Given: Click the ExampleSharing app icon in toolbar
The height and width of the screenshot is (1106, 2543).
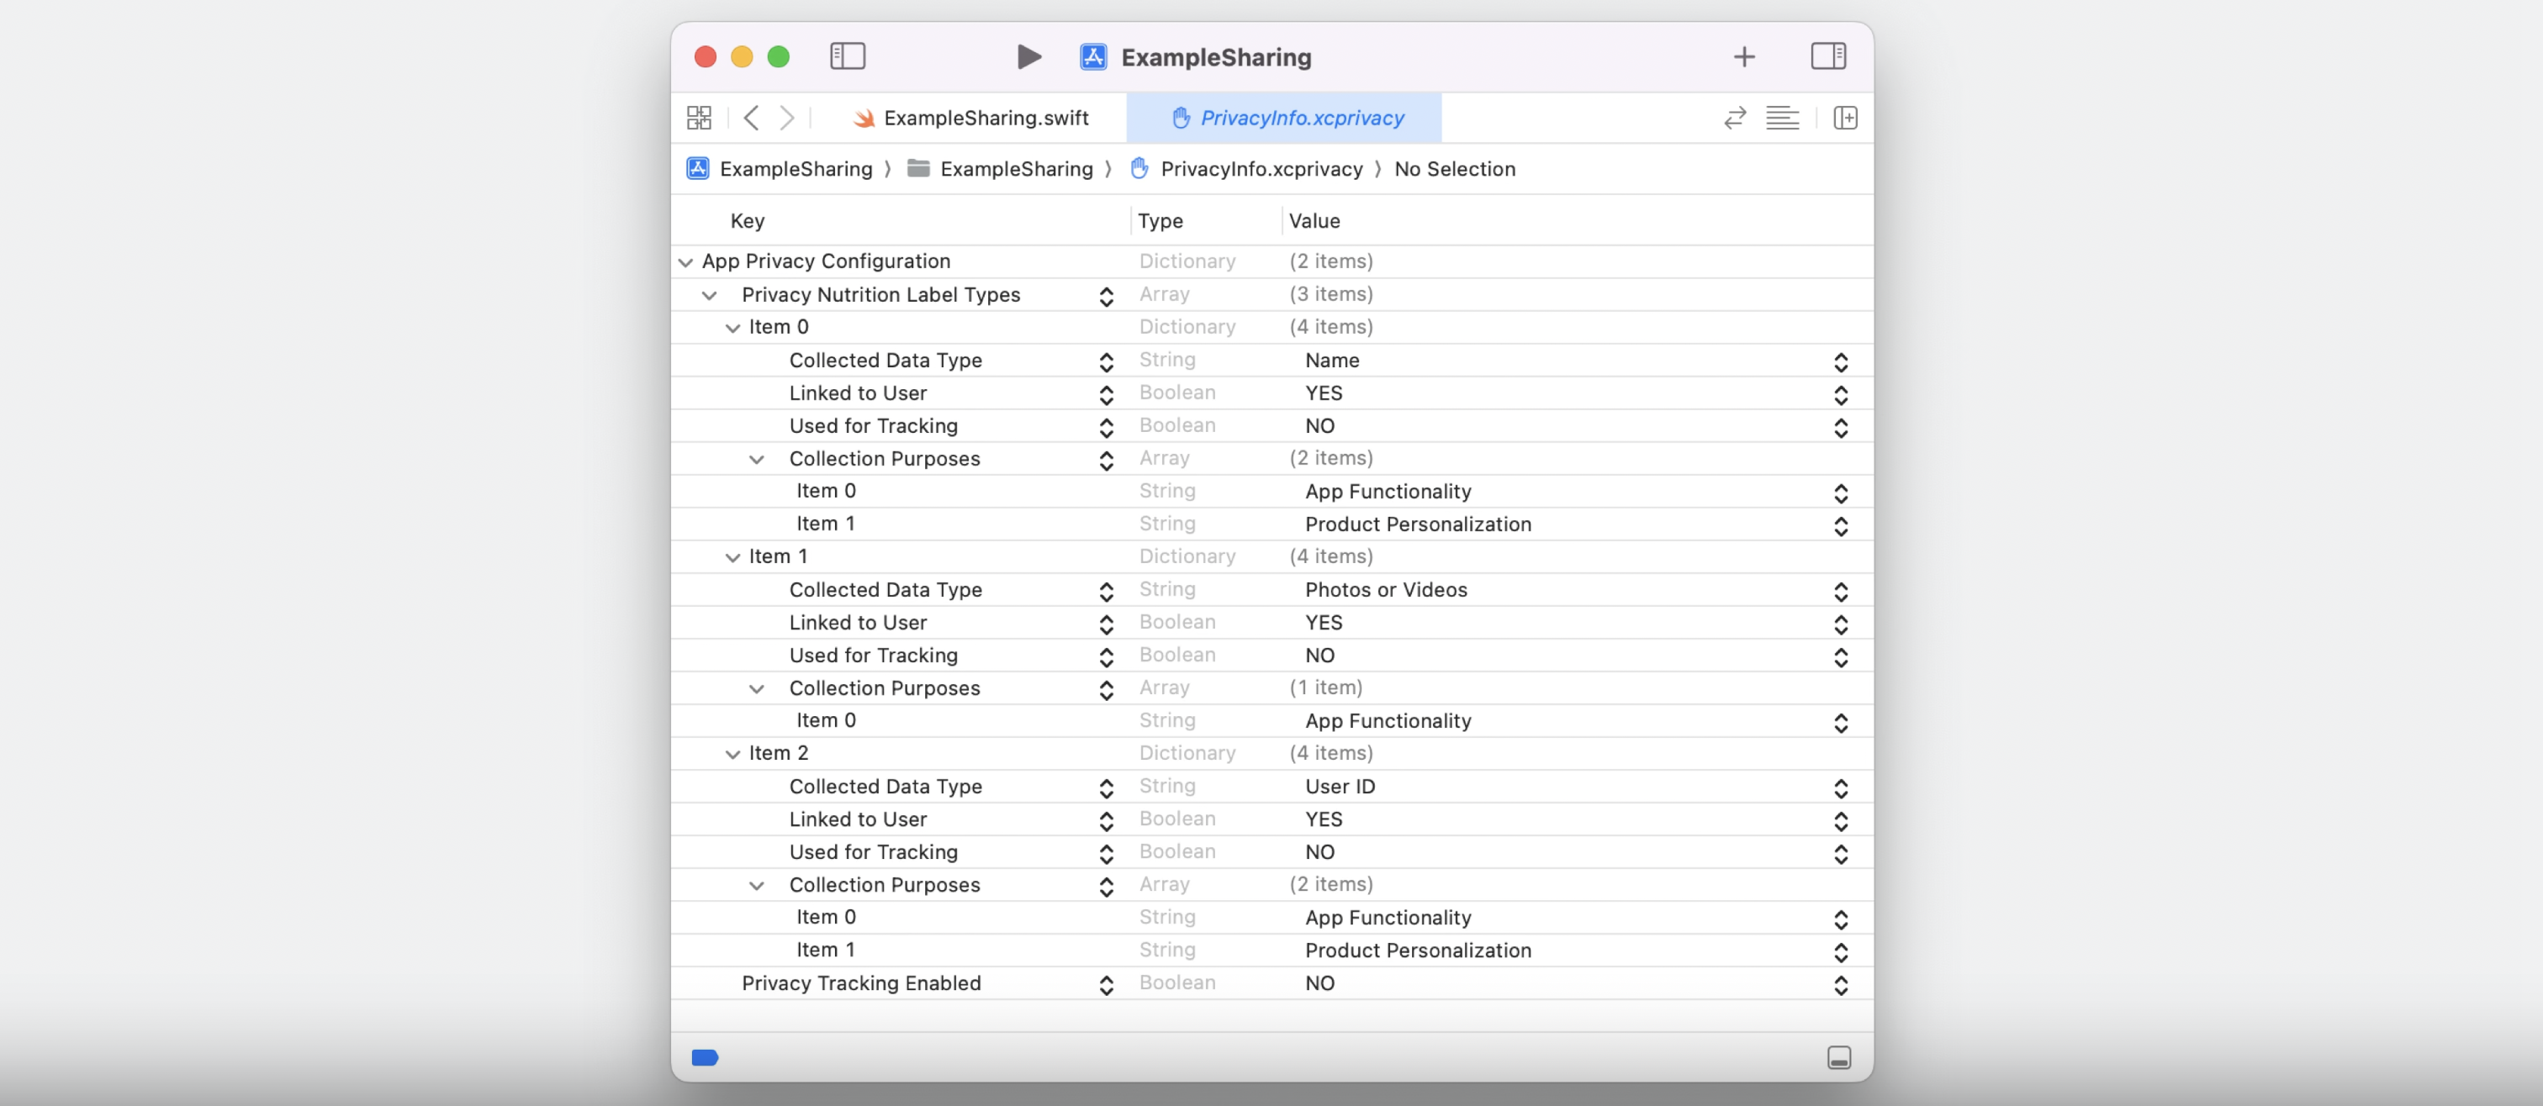Looking at the screenshot, I should tap(1093, 57).
